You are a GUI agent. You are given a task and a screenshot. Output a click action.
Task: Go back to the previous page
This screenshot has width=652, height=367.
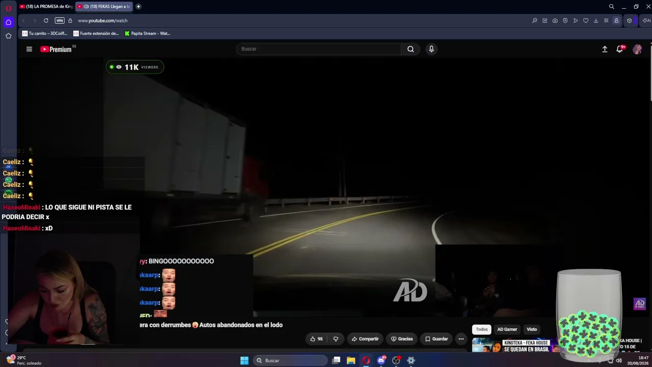pos(23,20)
